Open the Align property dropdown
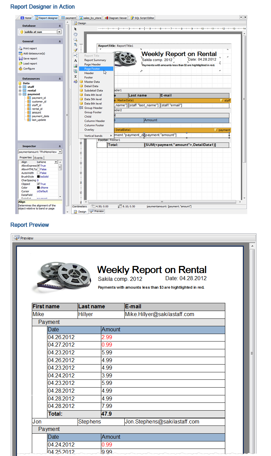This screenshot has height=456, width=271. tap(56, 162)
